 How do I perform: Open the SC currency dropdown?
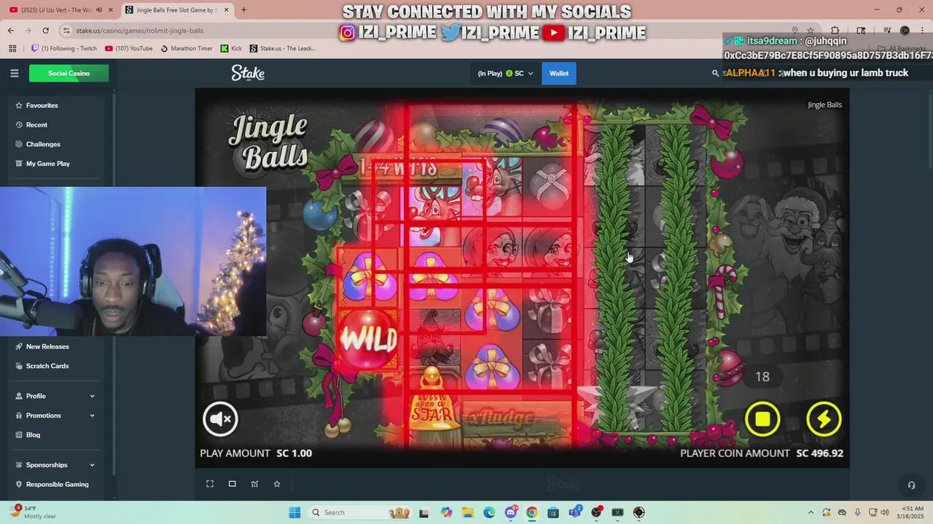tap(505, 73)
